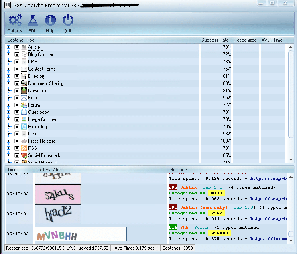Click the Image Comment picture icon
The height and width of the screenshot is (254, 297).
point(24,119)
